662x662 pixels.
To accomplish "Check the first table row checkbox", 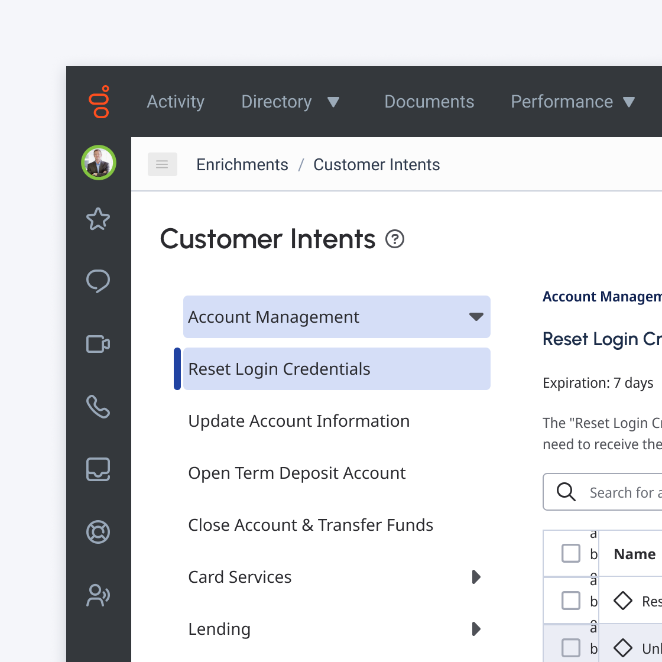I will coord(571,601).
